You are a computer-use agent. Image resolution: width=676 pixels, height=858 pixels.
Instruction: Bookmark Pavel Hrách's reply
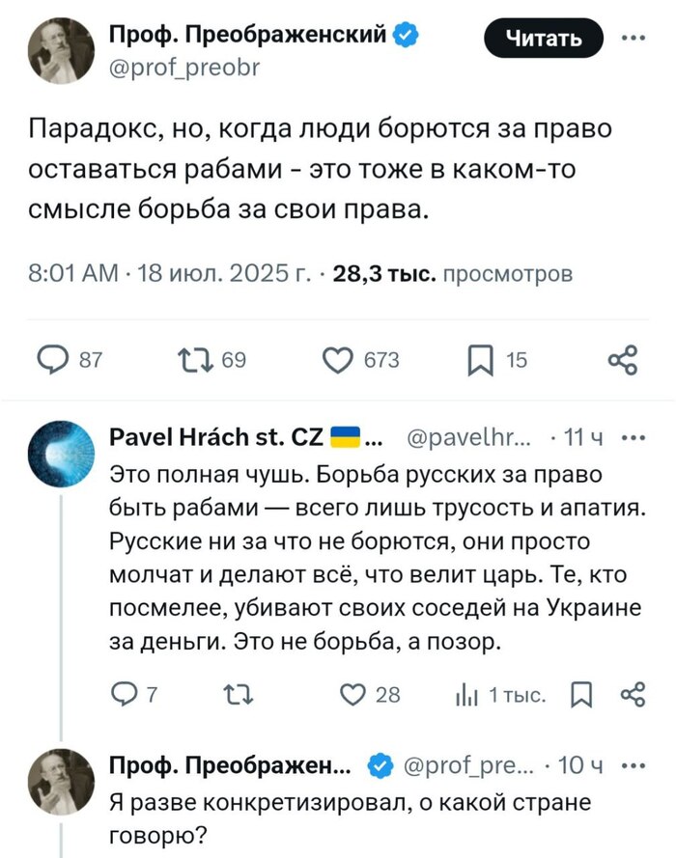pos(581,694)
